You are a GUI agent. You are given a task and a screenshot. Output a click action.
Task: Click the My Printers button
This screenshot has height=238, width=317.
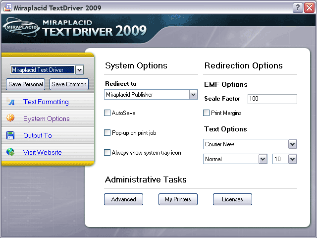coord(178,199)
